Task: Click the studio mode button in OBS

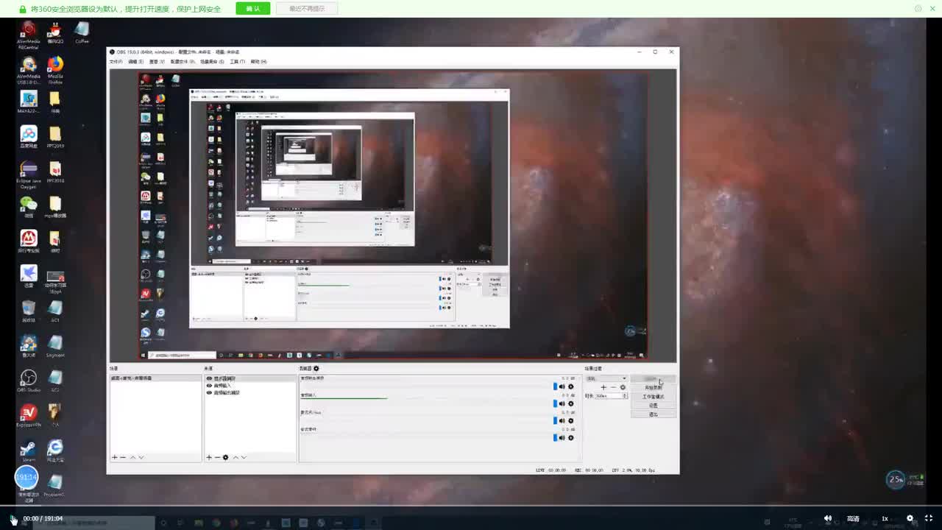Action: pos(653,397)
